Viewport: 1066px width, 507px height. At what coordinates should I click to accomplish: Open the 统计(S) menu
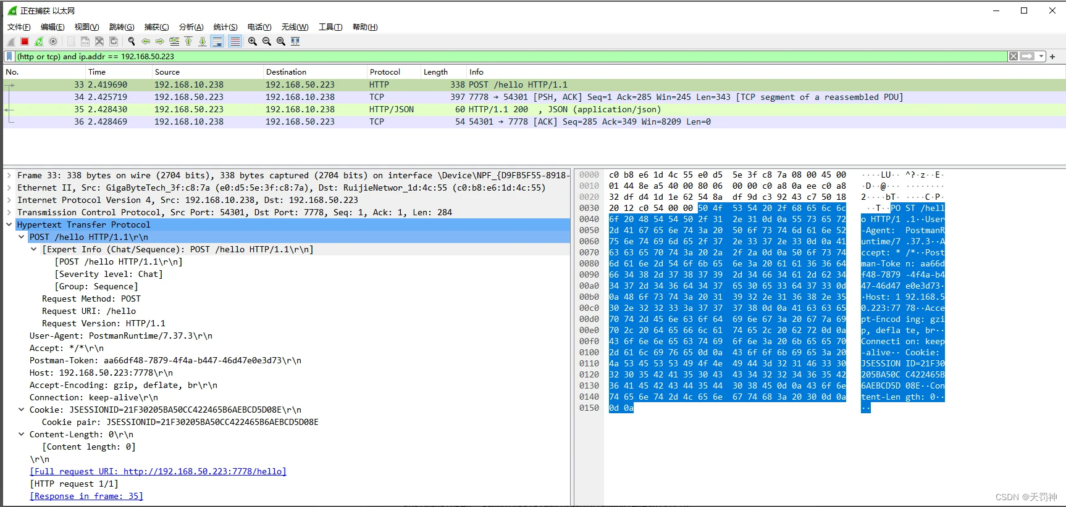click(x=225, y=27)
